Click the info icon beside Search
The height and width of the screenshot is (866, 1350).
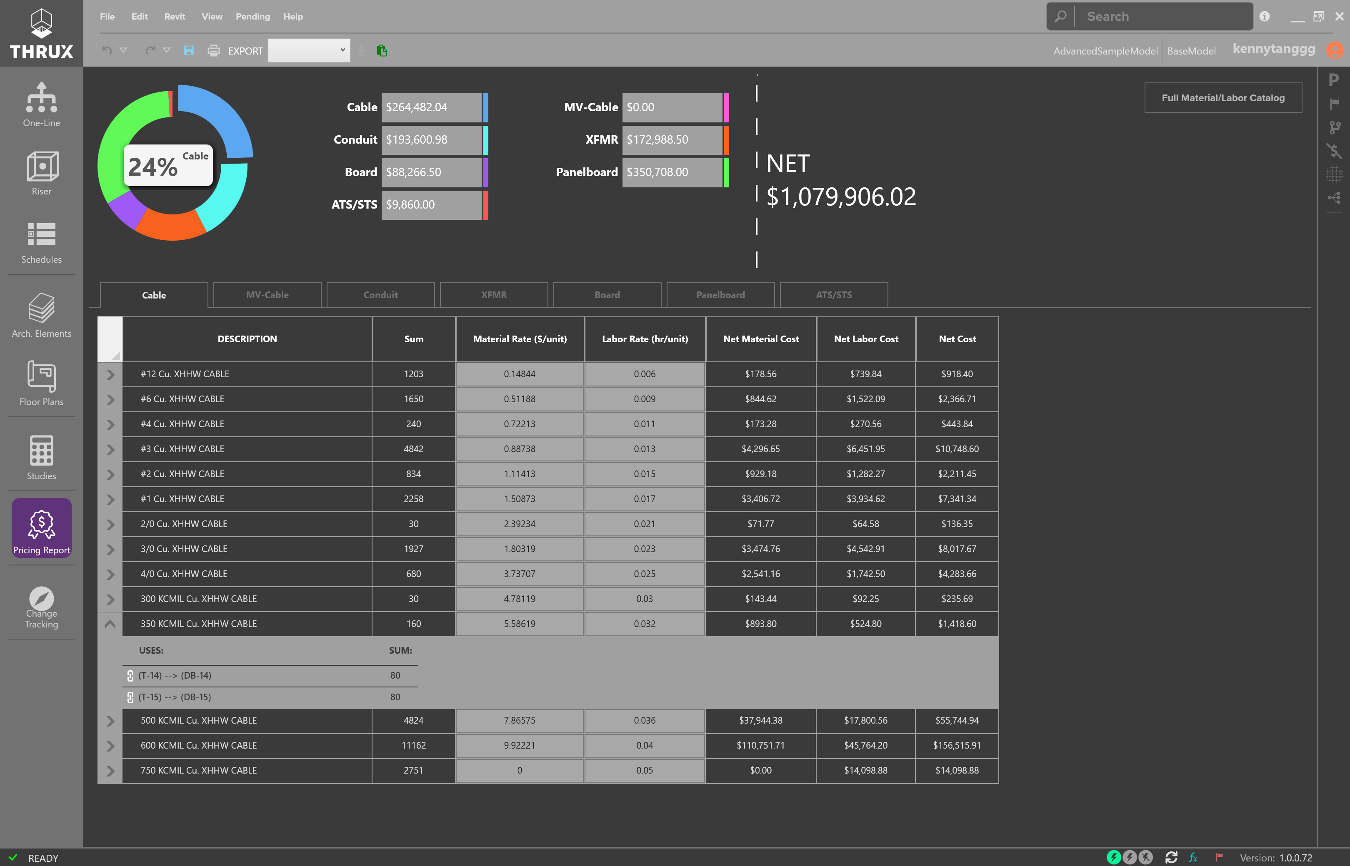point(1265,16)
